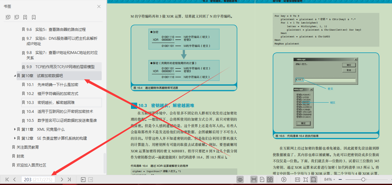
Task: Start the auto-scroll playback icon
Action: pyautogui.click(x=284, y=179)
